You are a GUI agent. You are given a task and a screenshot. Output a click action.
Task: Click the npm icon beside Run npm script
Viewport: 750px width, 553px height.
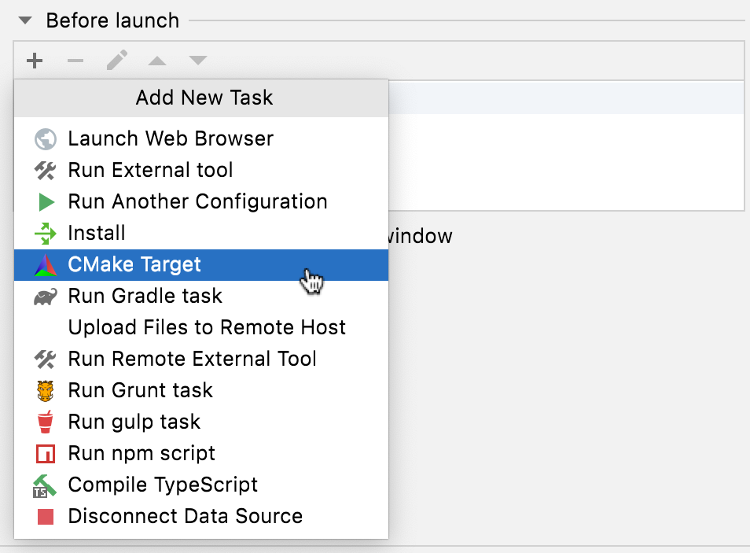click(x=45, y=453)
